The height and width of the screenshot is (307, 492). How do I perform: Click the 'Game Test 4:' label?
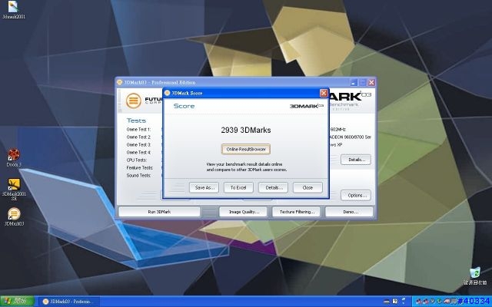(x=138, y=152)
